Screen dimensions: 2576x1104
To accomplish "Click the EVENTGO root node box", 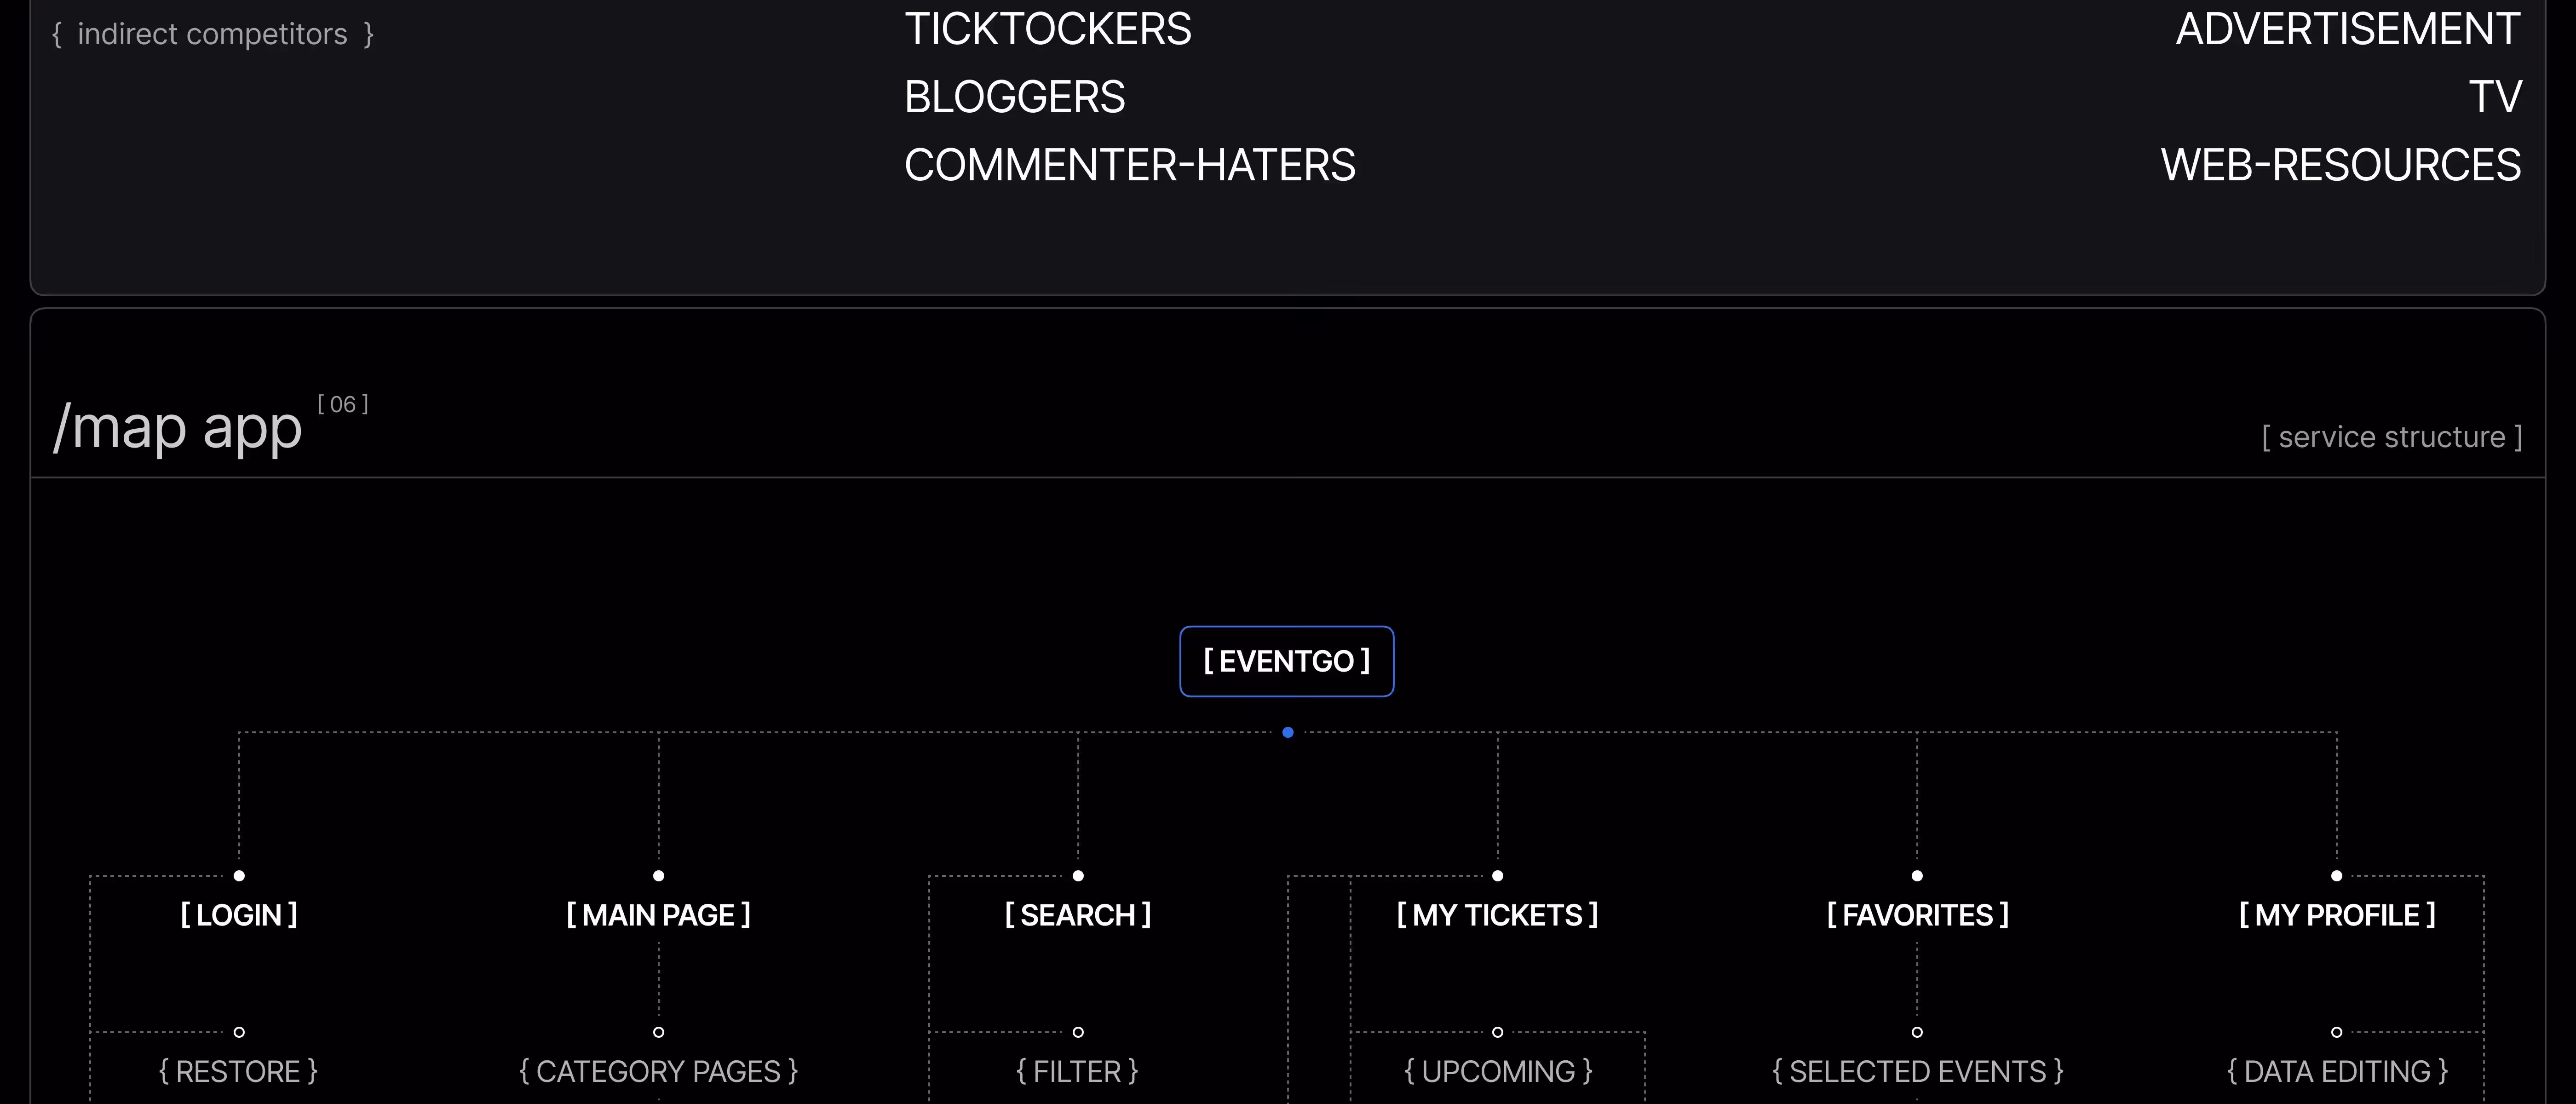I will 1286,661.
